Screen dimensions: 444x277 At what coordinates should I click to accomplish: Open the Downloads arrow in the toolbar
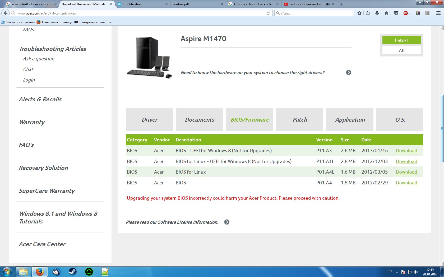click(377, 13)
